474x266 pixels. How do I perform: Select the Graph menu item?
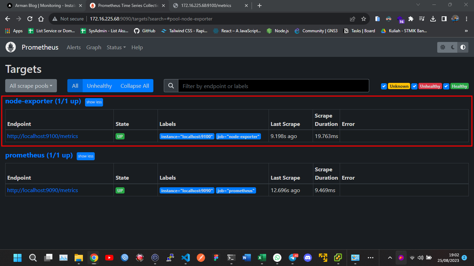coord(93,47)
